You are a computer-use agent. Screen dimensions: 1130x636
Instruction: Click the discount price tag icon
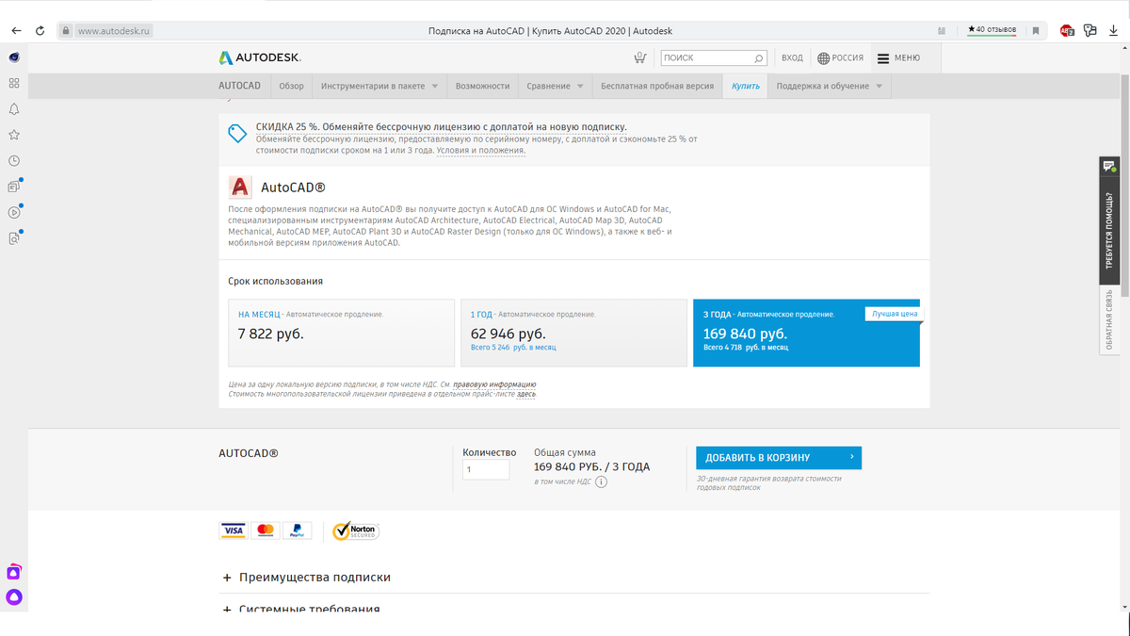point(237,134)
